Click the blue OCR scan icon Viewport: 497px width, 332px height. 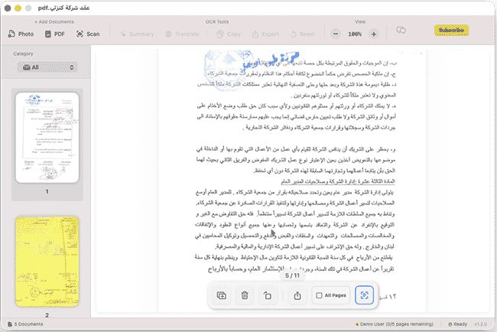click(364, 295)
